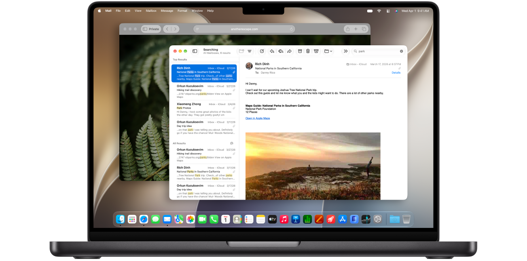This screenshot has height=261, width=527.
Task: Delete message with trash icon in Mail toolbar
Action: coord(308,51)
